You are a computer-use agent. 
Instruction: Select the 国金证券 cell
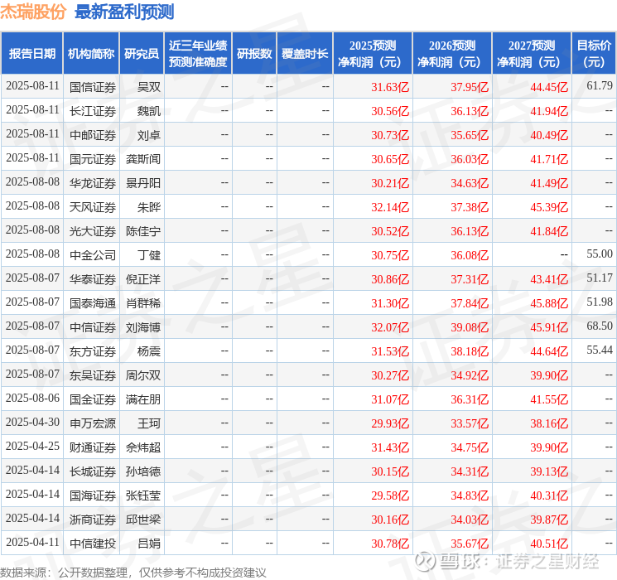(x=93, y=399)
